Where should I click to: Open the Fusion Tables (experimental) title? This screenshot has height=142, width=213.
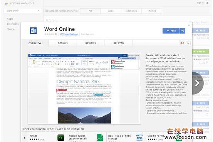coord(78,137)
